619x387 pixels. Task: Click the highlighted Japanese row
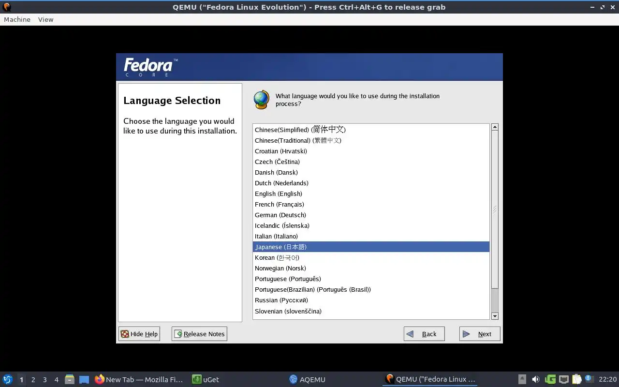coord(371,247)
